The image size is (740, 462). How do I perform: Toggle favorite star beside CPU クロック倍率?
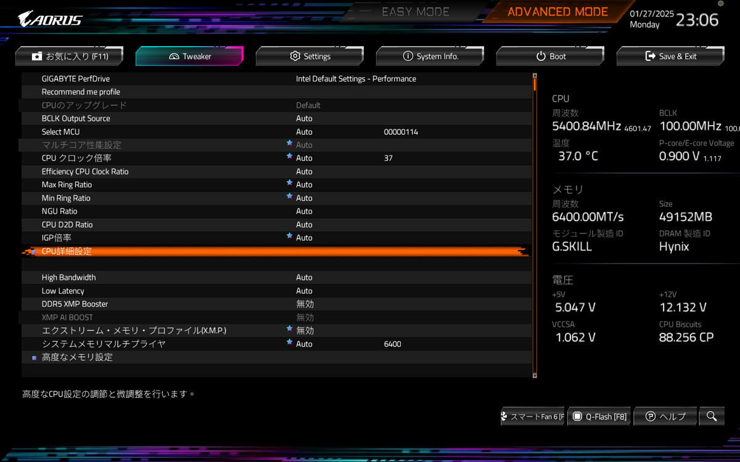click(x=289, y=157)
